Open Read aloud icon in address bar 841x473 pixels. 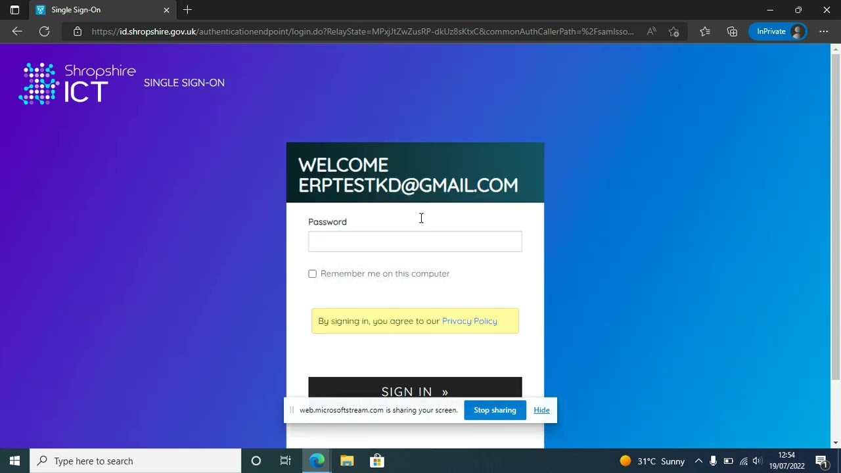(x=651, y=31)
